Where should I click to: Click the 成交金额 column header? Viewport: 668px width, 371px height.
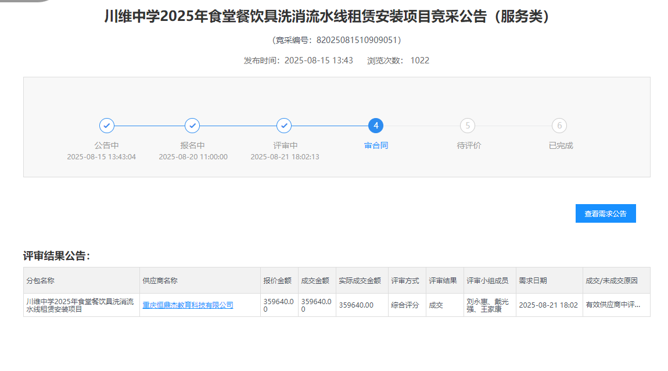(x=315, y=279)
